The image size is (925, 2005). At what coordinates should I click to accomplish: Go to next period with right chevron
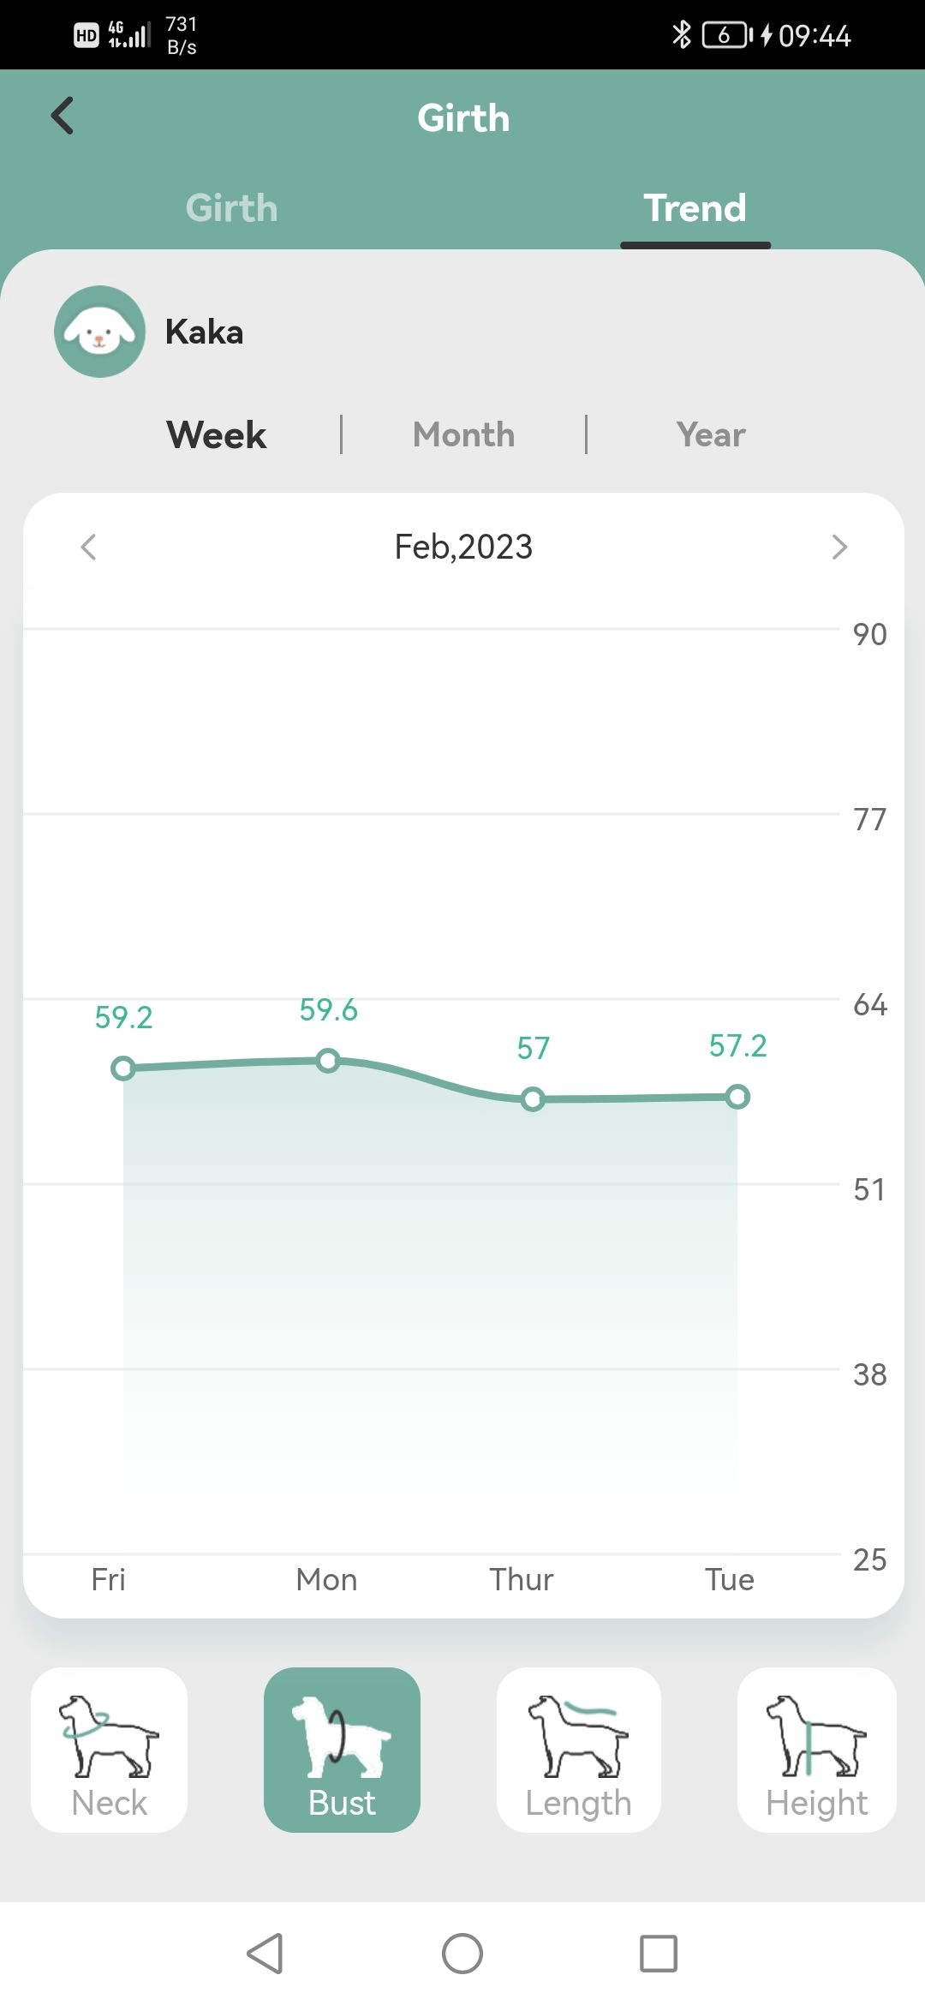[839, 547]
